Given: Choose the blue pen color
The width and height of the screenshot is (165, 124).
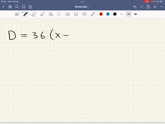Looking at the screenshot, I should click(108, 14).
